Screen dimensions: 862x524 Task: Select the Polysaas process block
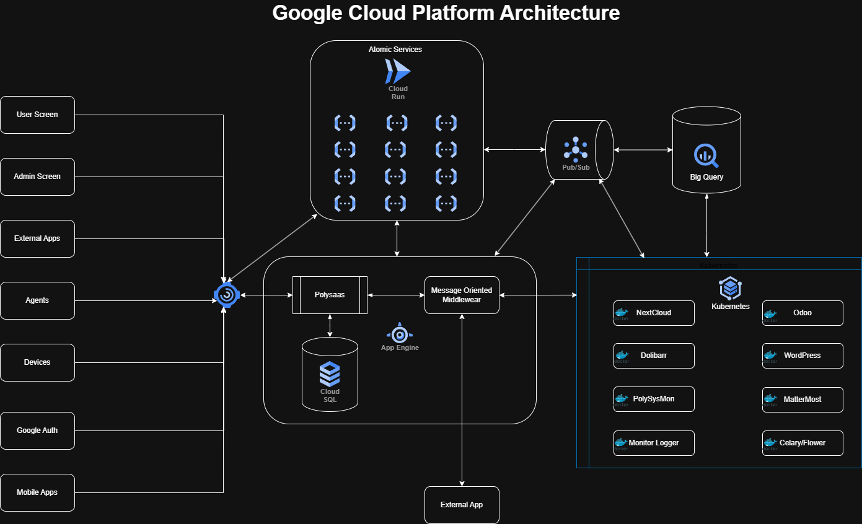click(x=330, y=295)
